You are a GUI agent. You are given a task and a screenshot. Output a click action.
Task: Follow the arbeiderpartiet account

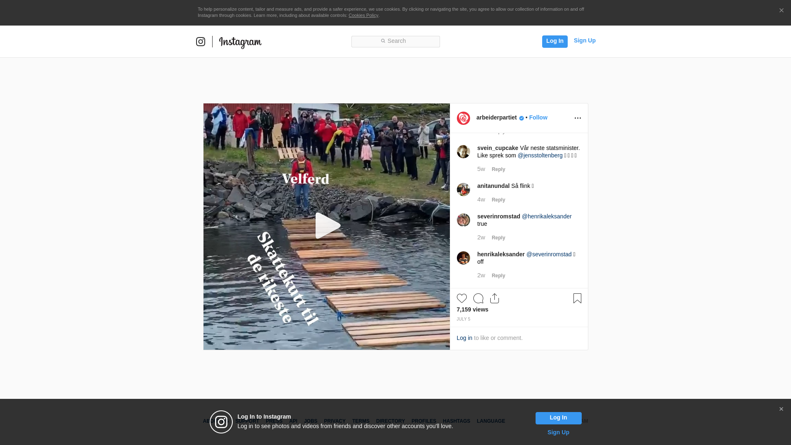(538, 117)
